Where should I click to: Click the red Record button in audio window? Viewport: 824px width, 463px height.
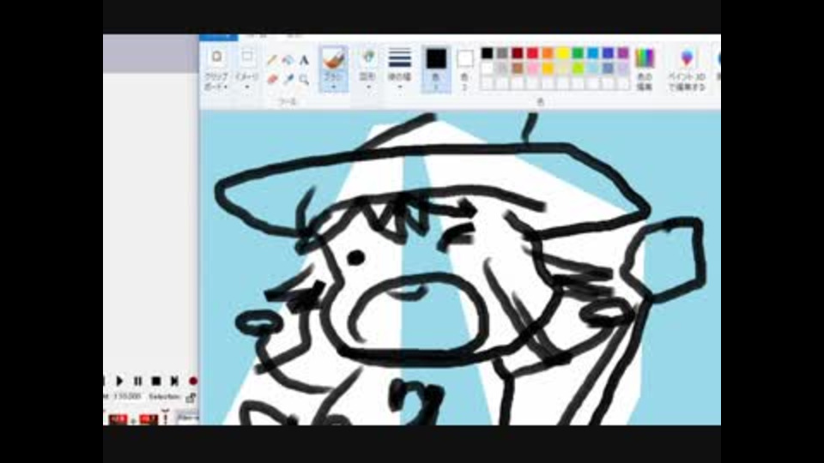(193, 381)
